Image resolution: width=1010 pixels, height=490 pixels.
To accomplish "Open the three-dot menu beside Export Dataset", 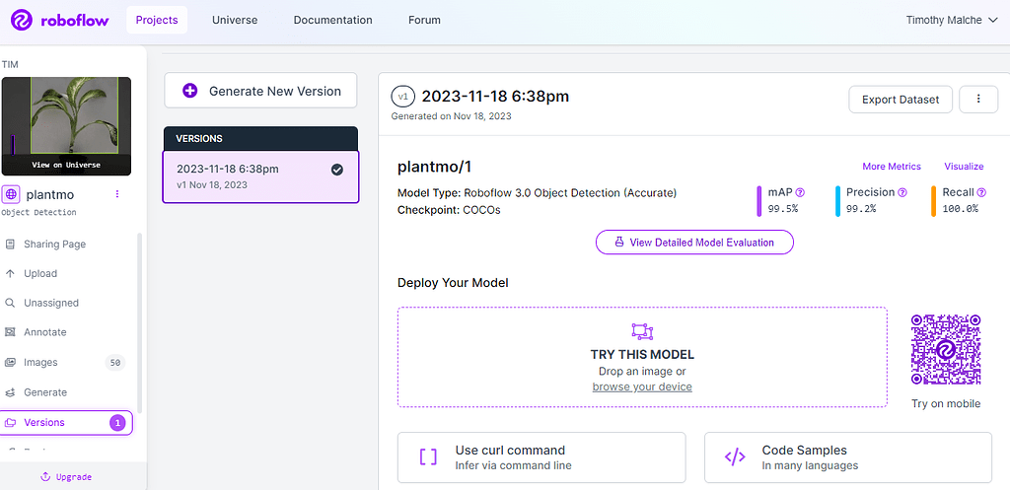I will (978, 99).
